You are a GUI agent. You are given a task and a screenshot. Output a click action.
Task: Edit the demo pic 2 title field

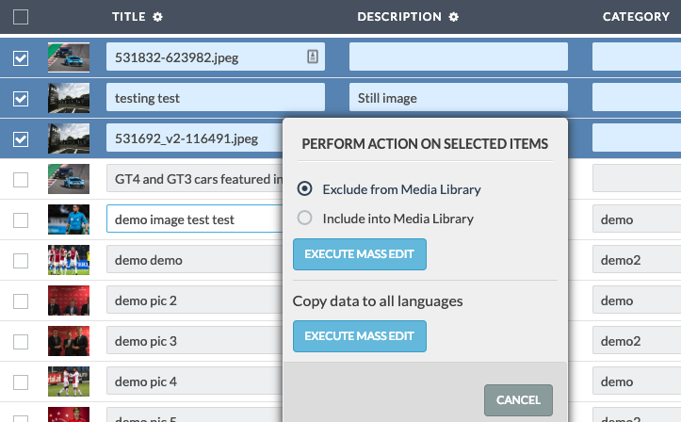tap(195, 300)
